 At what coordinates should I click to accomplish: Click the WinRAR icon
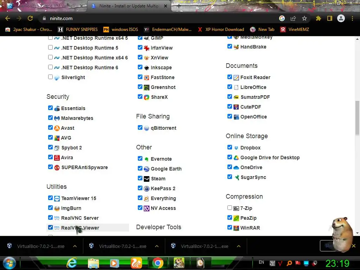(236, 228)
